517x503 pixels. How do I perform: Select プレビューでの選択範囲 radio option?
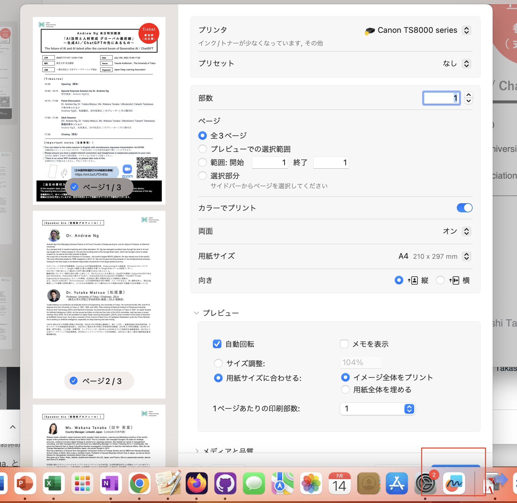click(x=203, y=149)
